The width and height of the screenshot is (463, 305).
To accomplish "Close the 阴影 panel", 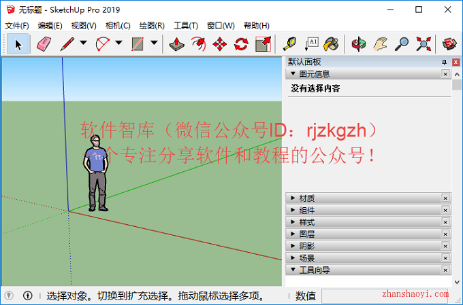I will point(445,246).
